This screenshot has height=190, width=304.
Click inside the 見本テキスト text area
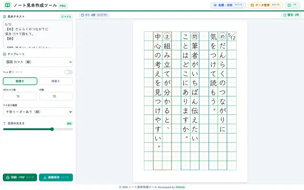[38, 34]
